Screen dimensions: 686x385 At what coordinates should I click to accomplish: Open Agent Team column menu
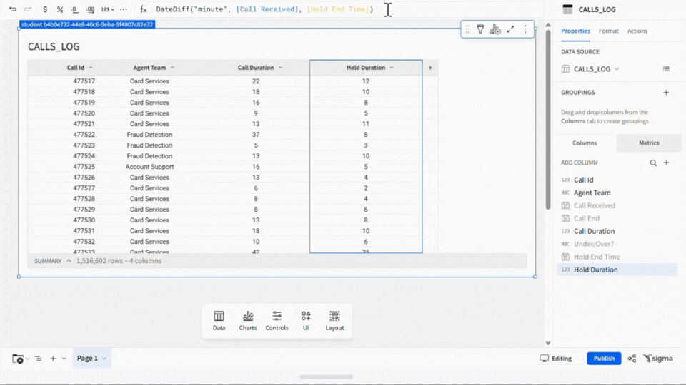coord(172,68)
